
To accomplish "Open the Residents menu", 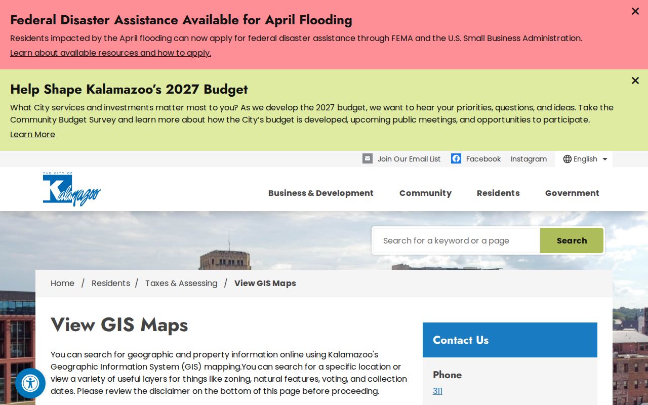I will 498,193.
